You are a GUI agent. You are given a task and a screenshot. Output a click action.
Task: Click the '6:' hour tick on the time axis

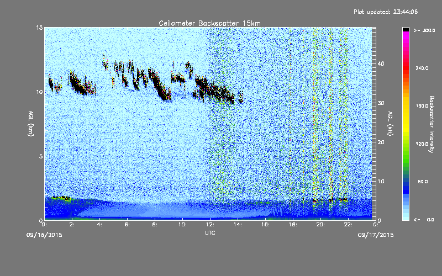(127, 225)
